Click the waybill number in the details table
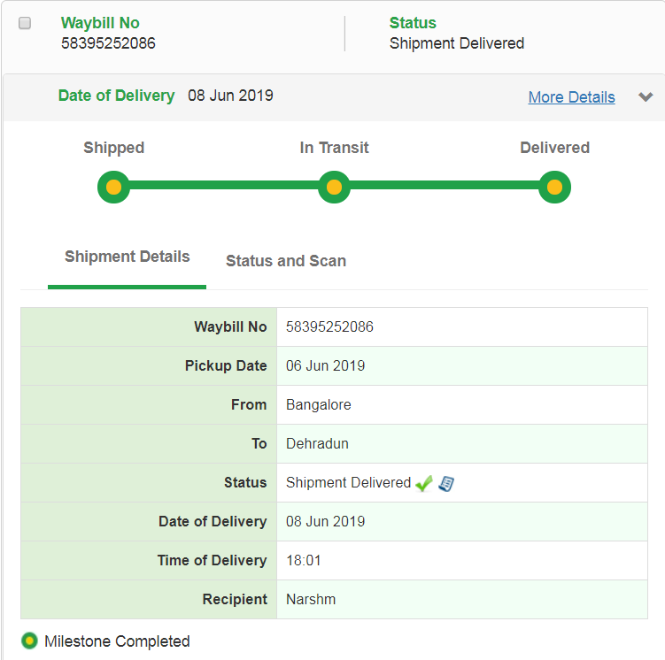The image size is (665, 660). click(x=329, y=327)
